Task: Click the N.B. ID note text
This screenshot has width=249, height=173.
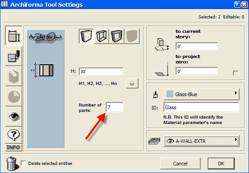Action: 193,120
